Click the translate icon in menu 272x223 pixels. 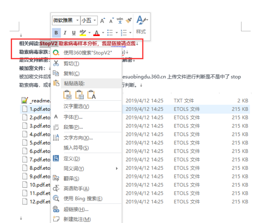[56, 178]
